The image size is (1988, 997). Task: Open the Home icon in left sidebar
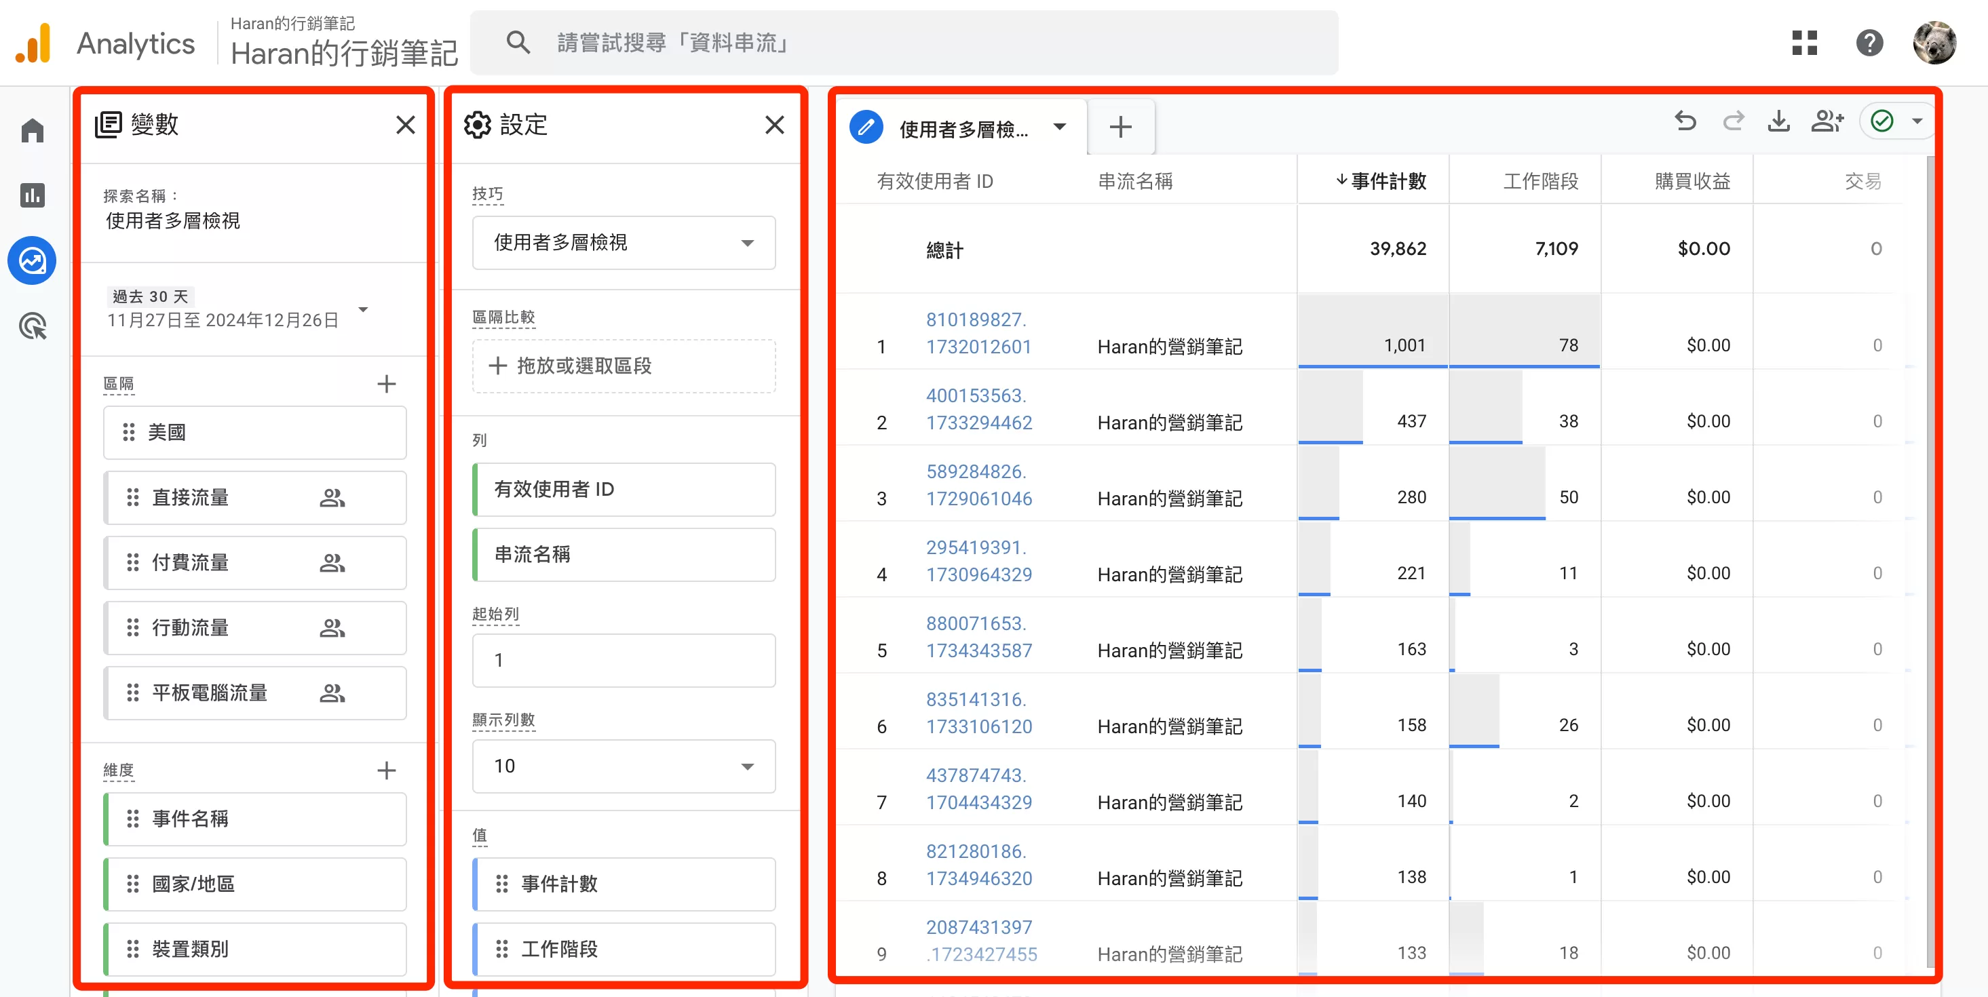click(33, 130)
